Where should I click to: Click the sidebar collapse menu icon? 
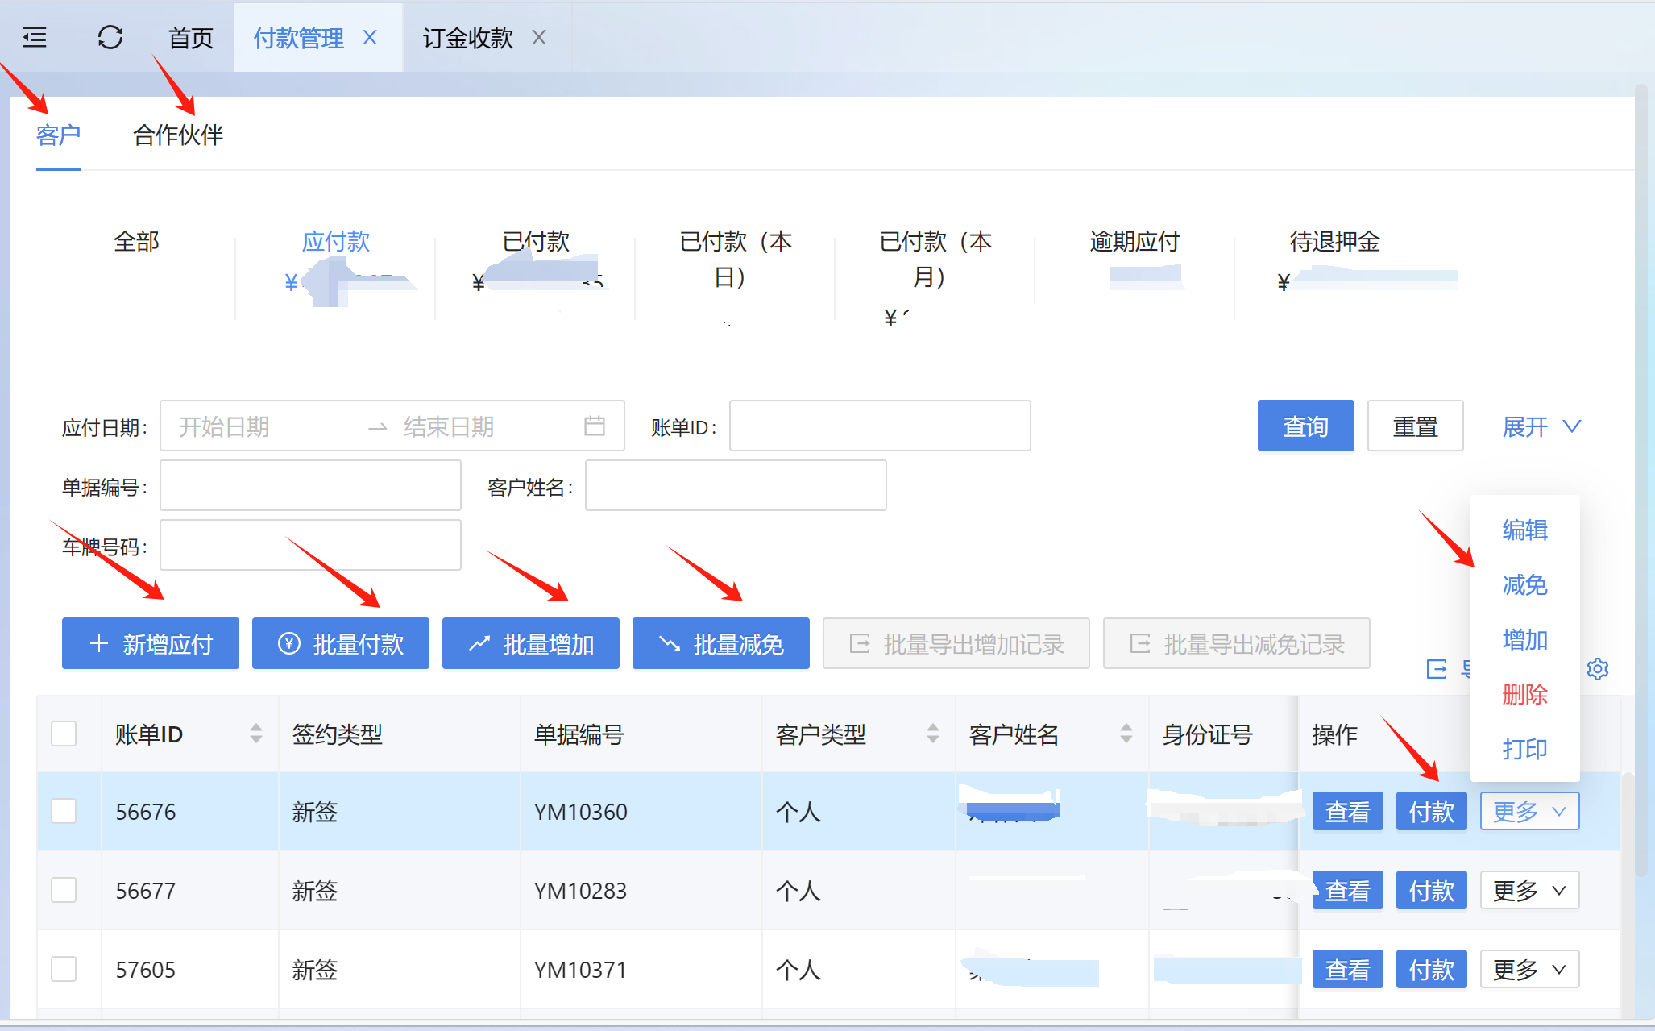coord(35,37)
